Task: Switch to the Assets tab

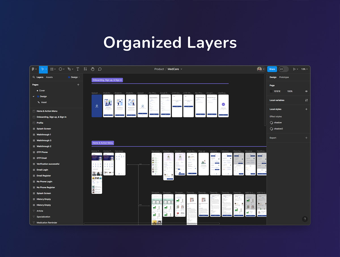Action: (x=49, y=77)
